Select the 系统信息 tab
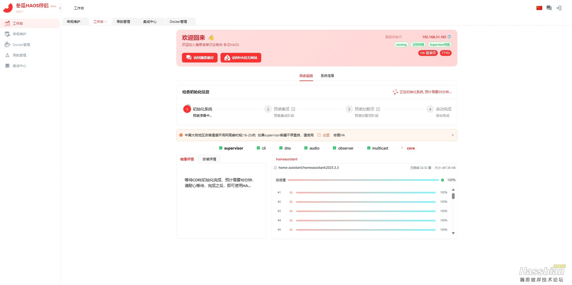Screen dimensions: 572x285 pos(327,76)
